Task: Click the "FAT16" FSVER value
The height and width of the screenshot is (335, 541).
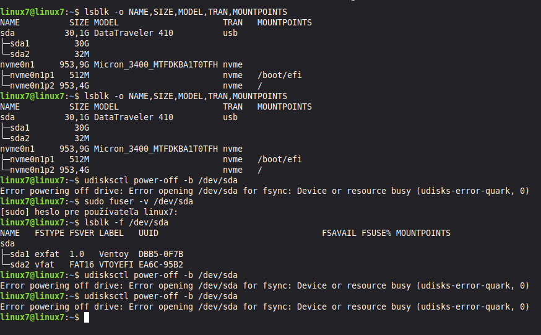Action: click(x=82, y=264)
